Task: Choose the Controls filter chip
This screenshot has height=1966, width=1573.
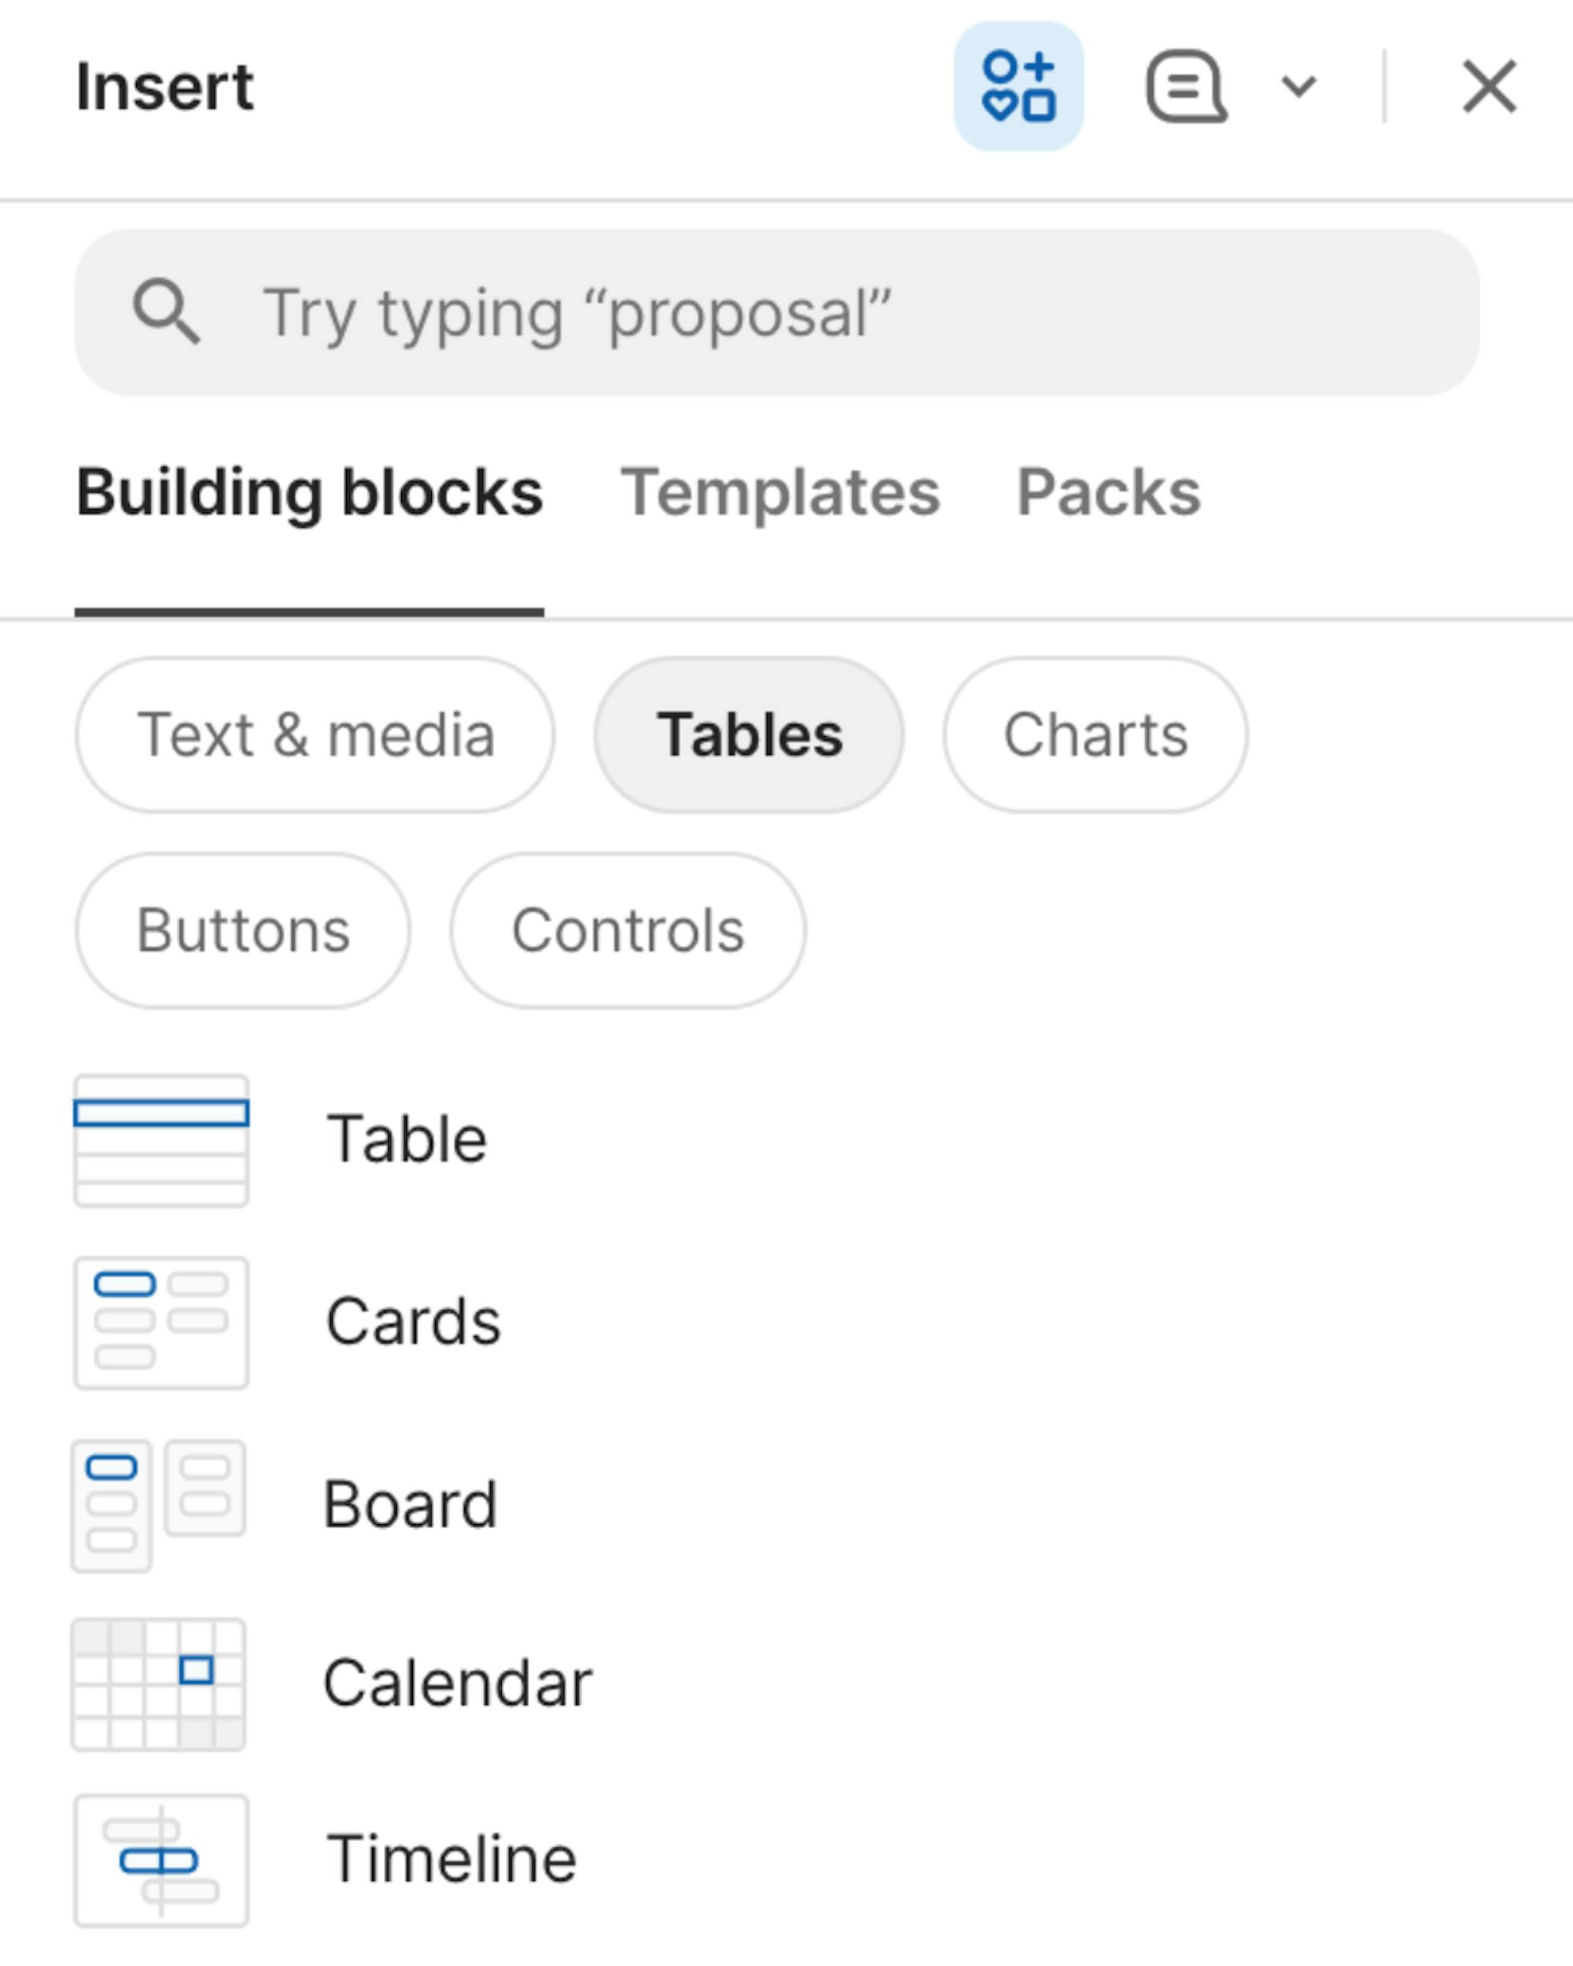Action: point(628,931)
